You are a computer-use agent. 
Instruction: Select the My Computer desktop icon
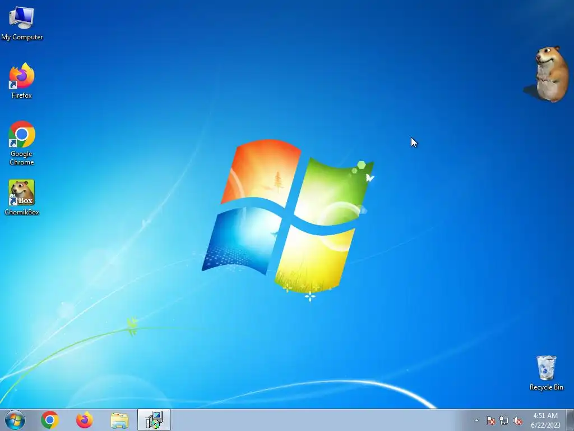(x=22, y=22)
